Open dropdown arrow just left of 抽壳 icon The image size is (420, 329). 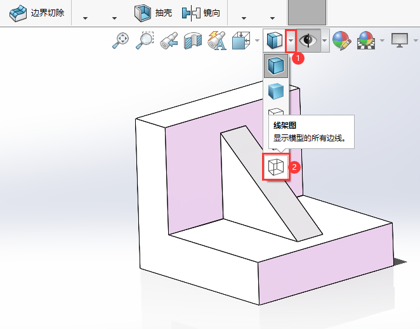(115, 18)
